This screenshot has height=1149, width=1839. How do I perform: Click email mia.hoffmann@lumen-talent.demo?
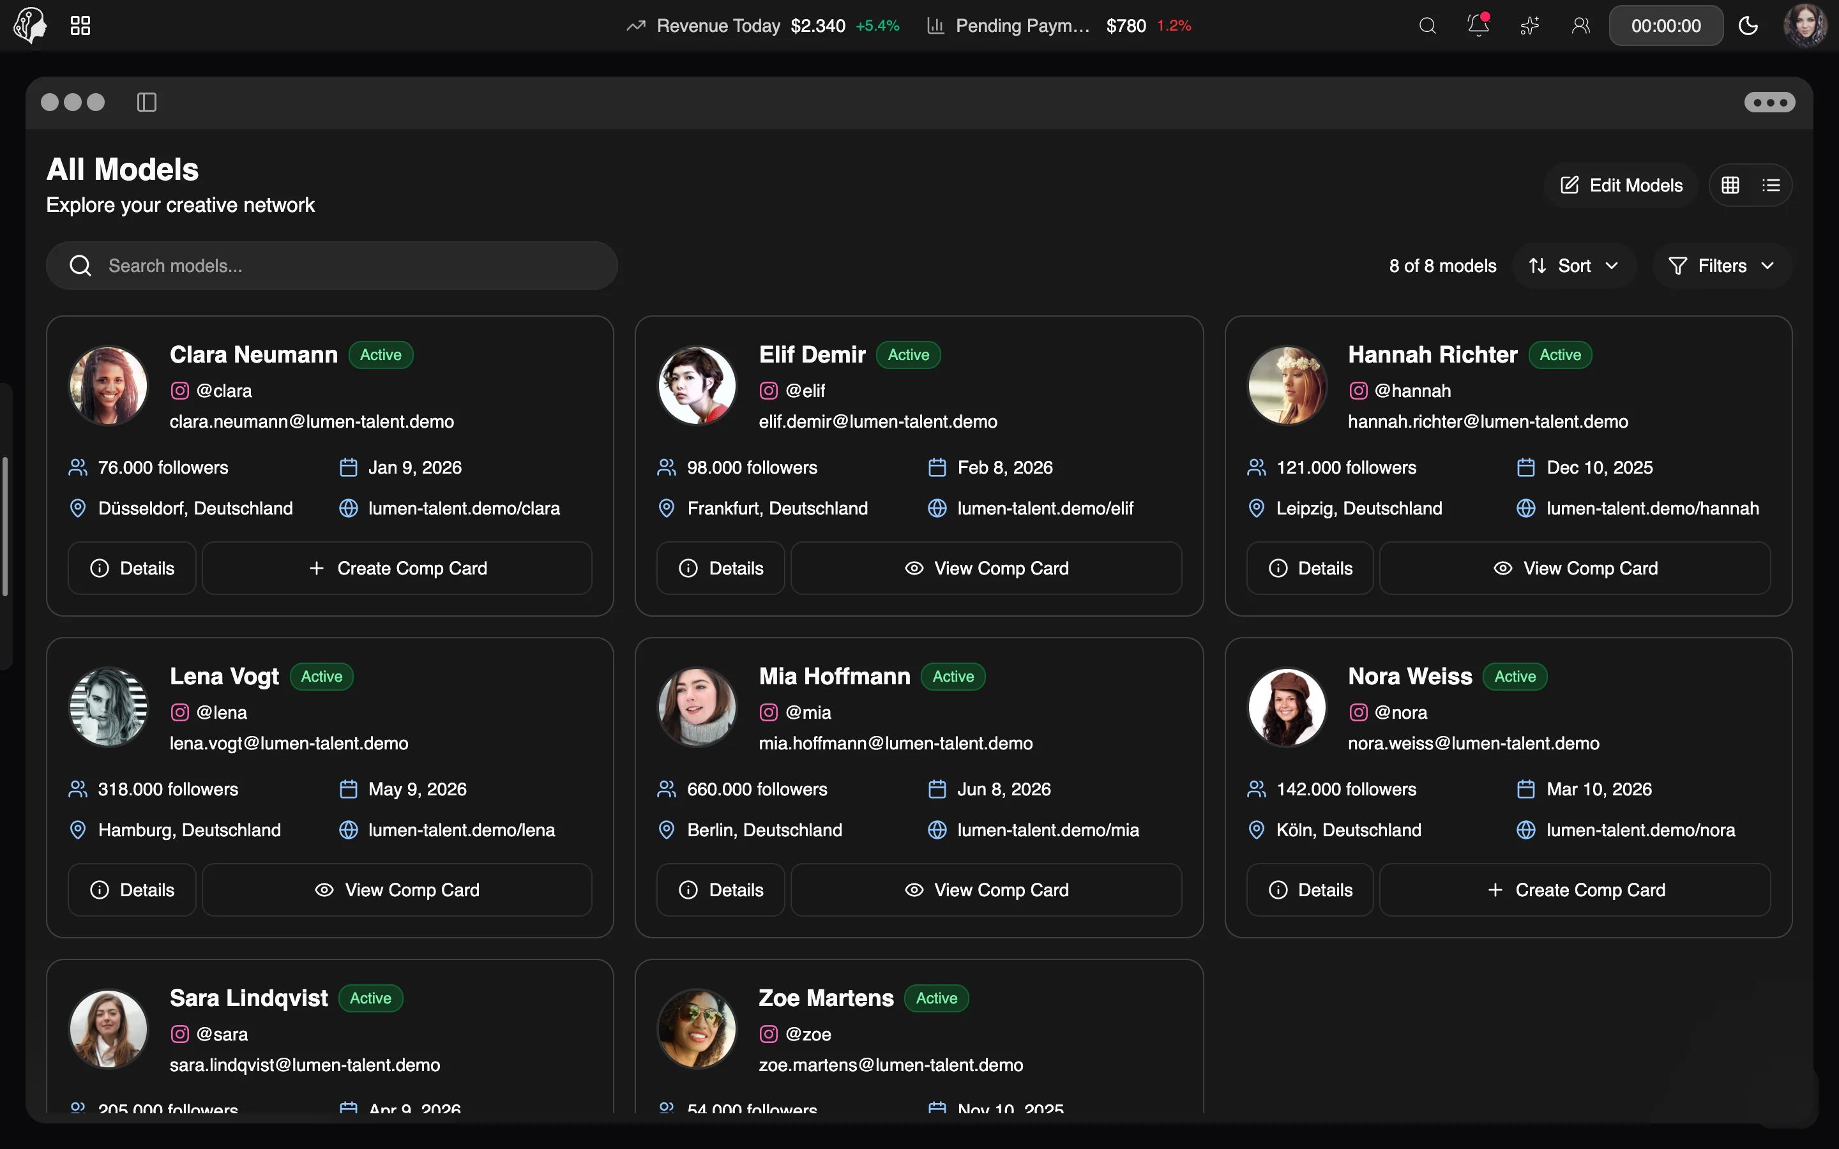click(x=895, y=743)
